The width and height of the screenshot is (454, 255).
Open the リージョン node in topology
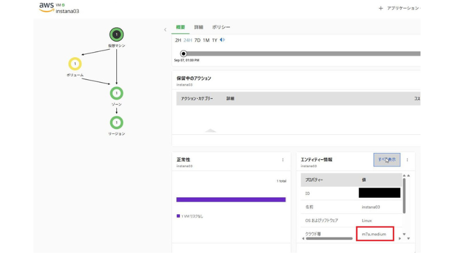pyautogui.click(x=116, y=122)
